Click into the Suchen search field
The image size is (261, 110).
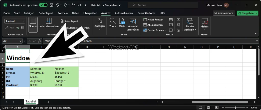tap(163, 5)
